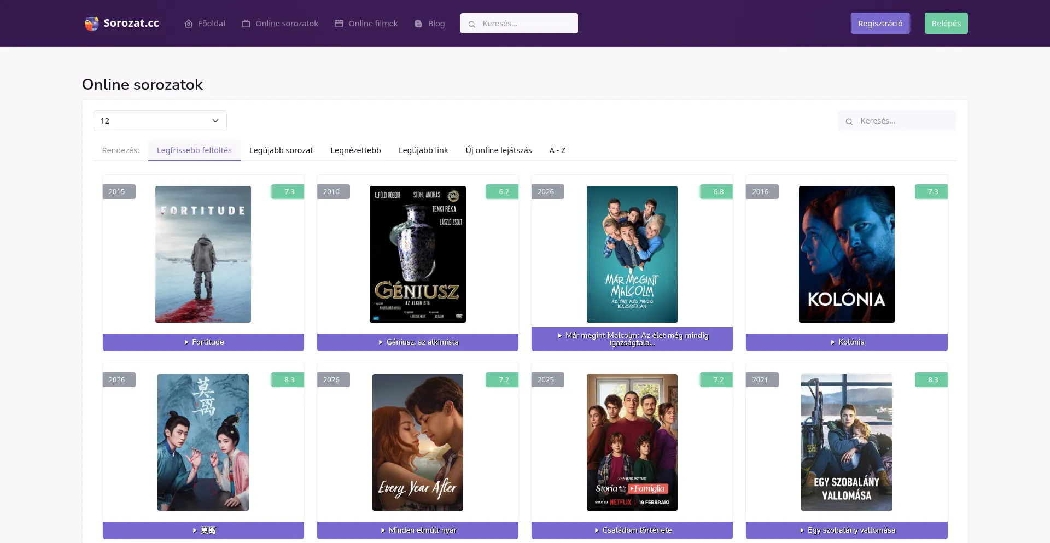The width and height of the screenshot is (1050, 543).
Task: Click the Sorozat.cc logo icon
Action: pos(91,24)
